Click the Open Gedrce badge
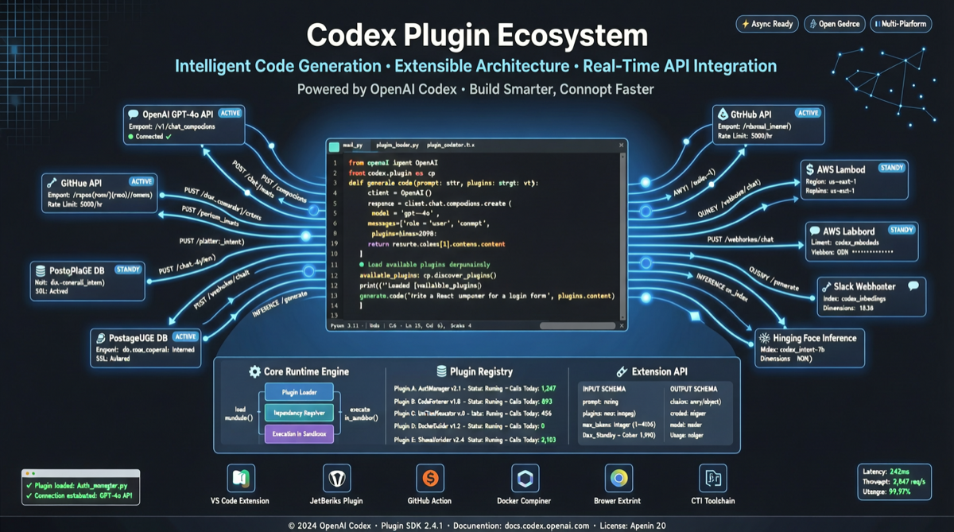The image size is (954, 532). pyautogui.click(x=834, y=24)
